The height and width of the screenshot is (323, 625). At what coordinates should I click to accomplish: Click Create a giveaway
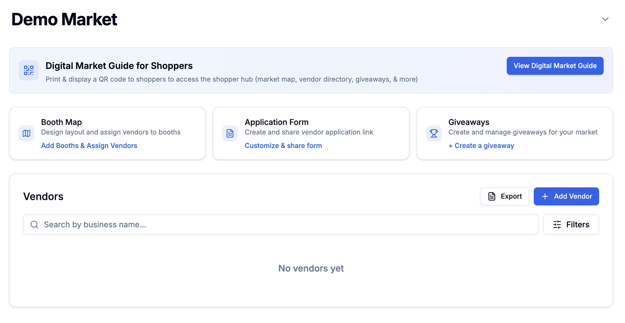pyautogui.click(x=481, y=145)
